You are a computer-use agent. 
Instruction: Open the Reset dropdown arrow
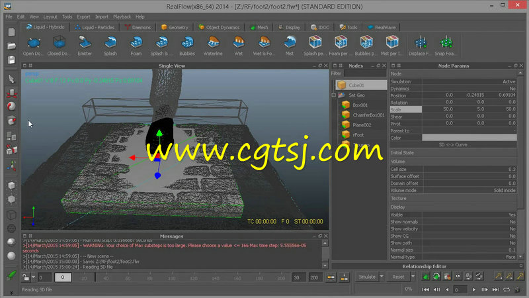click(x=413, y=277)
